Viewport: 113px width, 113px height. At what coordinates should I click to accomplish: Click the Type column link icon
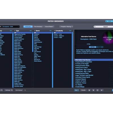pos(31,31)
